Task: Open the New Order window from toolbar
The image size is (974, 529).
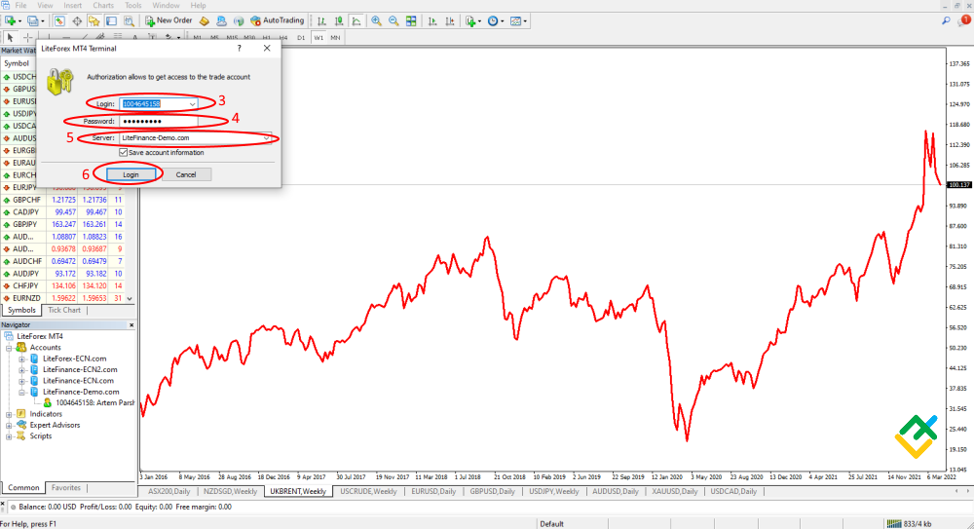Action: pyautogui.click(x=169, y=20)
